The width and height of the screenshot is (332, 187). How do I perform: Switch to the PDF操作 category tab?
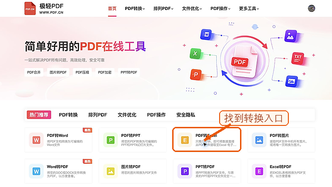tap(156, 115)
